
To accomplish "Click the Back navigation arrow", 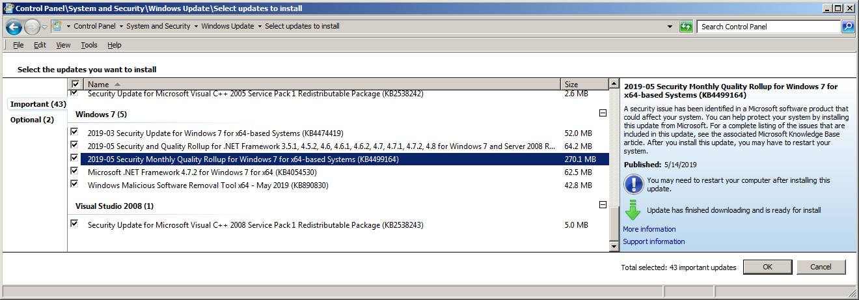I will 14,27.
